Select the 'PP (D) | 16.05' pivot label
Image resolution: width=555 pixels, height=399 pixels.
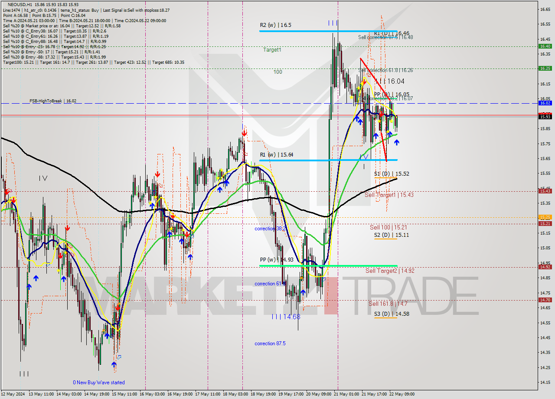click(392, 94)
